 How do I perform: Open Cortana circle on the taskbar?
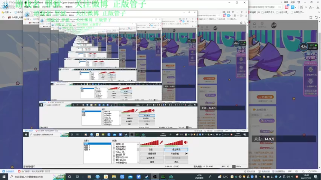(x=69, y=176)
